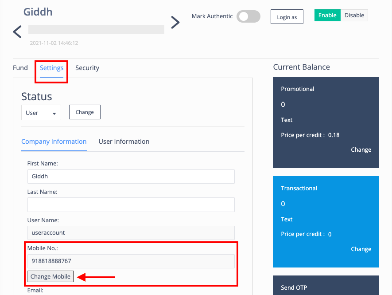The image size is (392, 295).
Task: Toggle the Mark Authentic switch
Action: click(248, 16)
